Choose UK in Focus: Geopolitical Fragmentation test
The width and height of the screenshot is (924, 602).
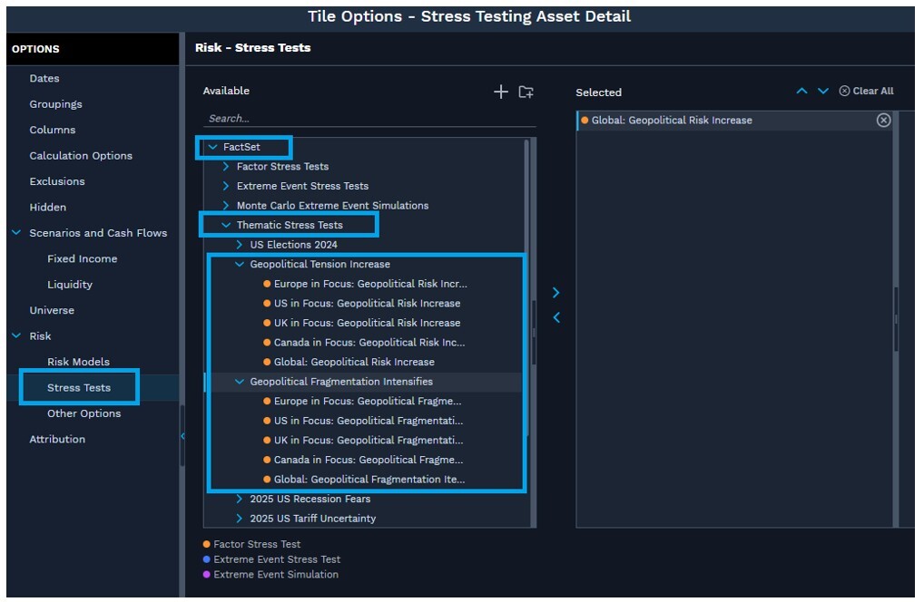368,441
